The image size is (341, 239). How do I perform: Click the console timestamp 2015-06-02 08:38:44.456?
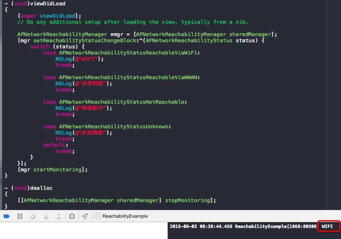point(201,226)
